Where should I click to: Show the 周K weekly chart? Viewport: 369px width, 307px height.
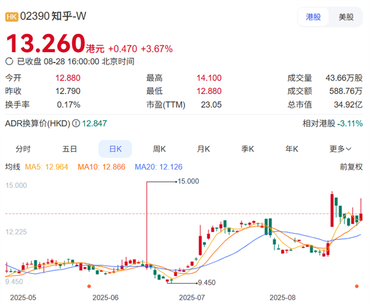coord(159,149)
